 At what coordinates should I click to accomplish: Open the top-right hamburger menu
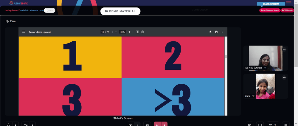288,3
